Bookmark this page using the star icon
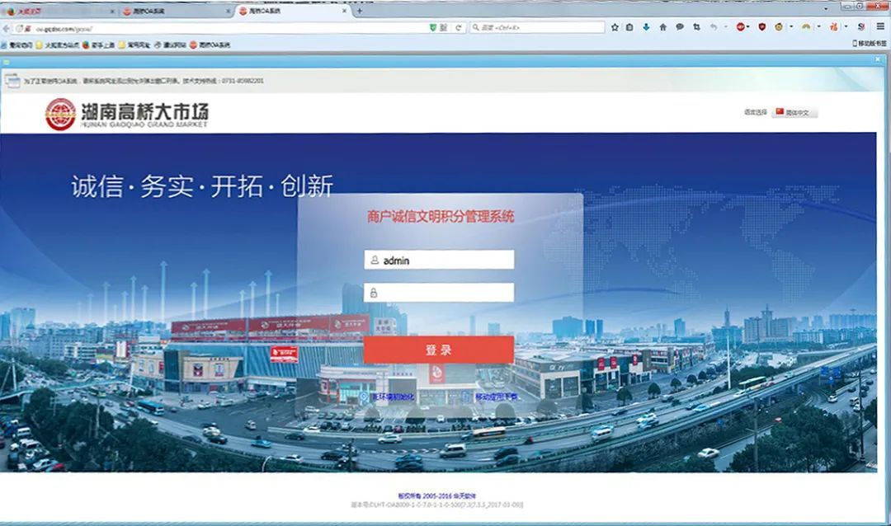The image size is (891, 526). [615, 27]
